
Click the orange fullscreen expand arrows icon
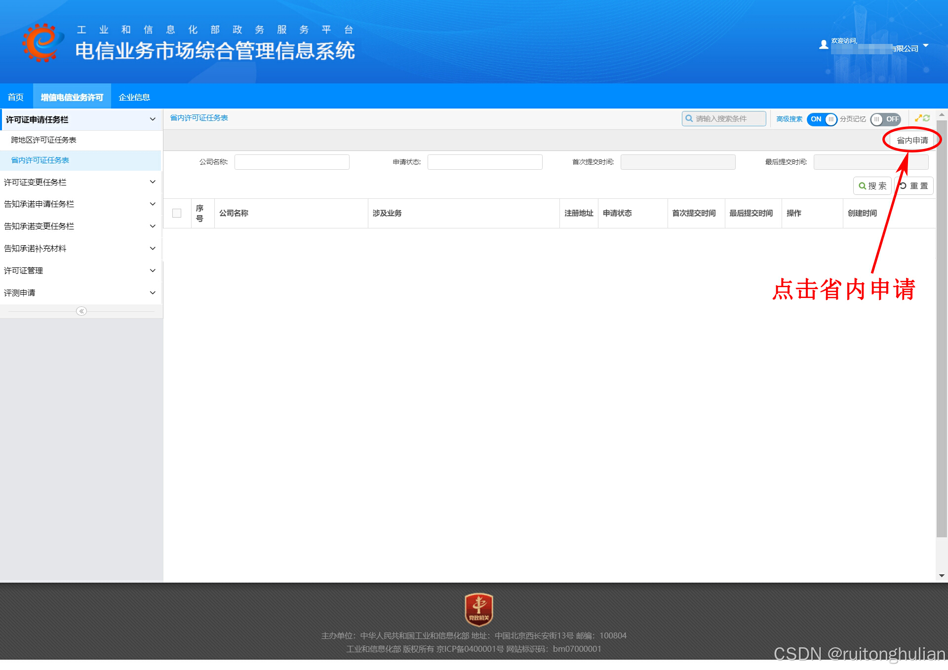coord(918,118)
